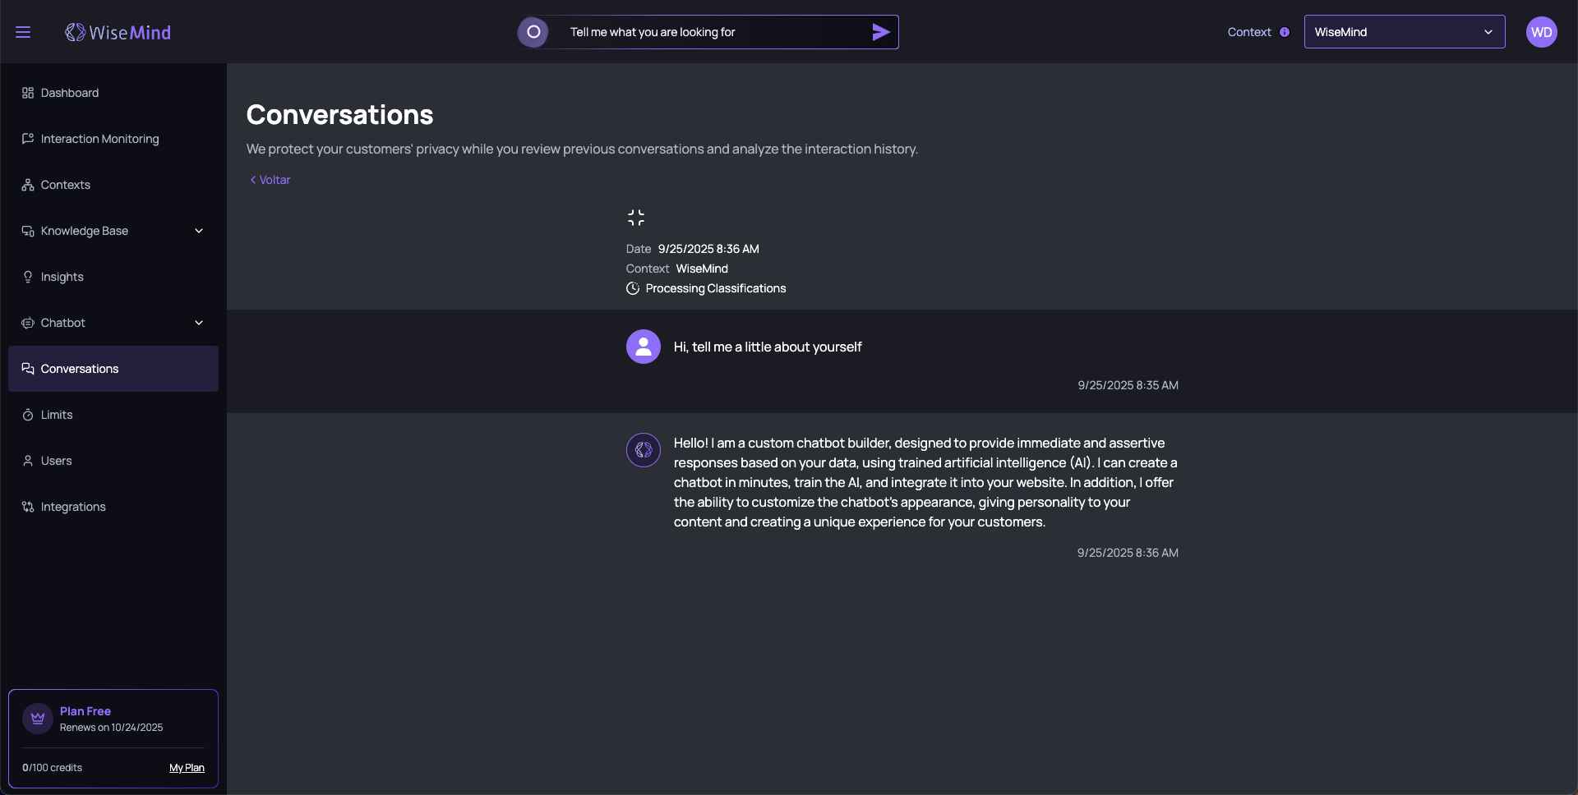Screen dimensions: 1578x795
Task: Open the My Plan link
Action: click(187, 768)
